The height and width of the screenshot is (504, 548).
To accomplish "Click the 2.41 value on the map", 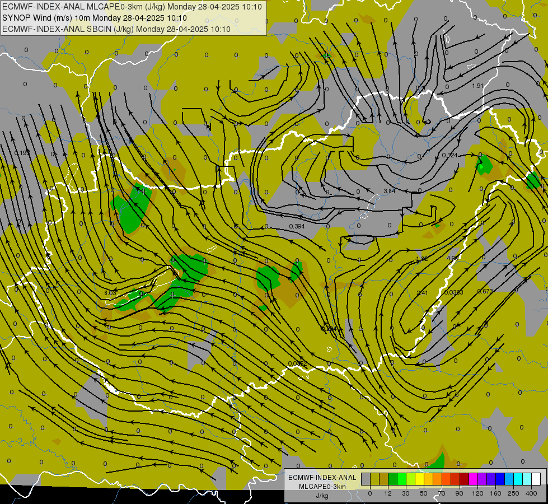I will [x=422, y=293].
